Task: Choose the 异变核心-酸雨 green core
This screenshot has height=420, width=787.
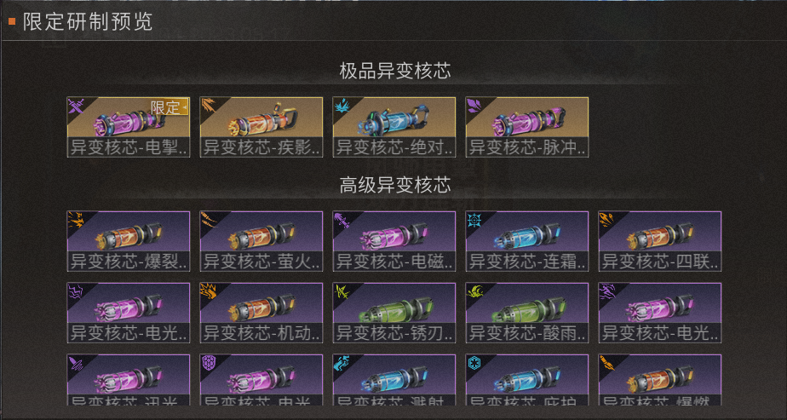Action: (x=527, y=314)
